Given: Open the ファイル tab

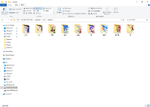Looking at the screenshot, I should 3,5.
